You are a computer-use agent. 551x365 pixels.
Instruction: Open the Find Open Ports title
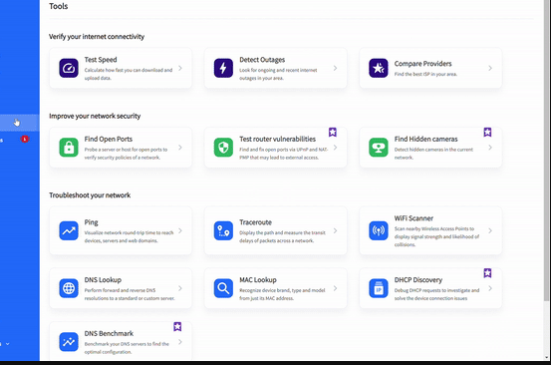point(109,140)
